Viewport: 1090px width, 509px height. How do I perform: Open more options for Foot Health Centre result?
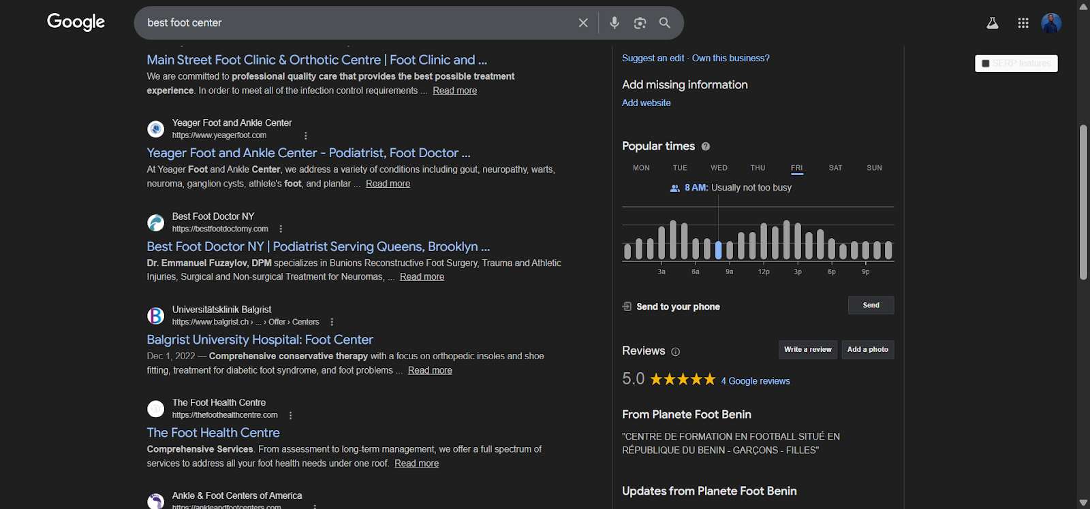tap(290, 415)
